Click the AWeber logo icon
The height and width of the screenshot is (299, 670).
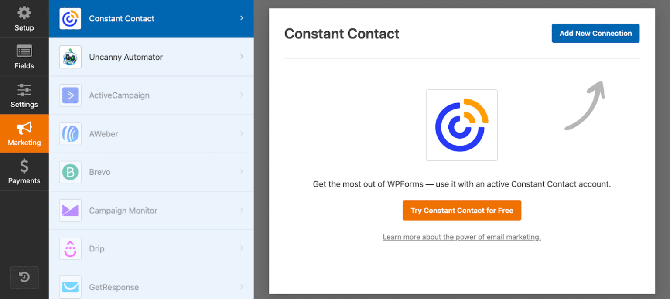(70, 134)
